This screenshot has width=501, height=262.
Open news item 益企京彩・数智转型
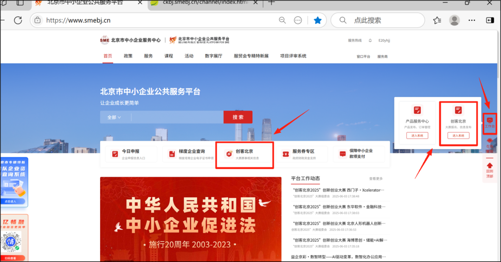pyautogui.click(x=339, y=256)
